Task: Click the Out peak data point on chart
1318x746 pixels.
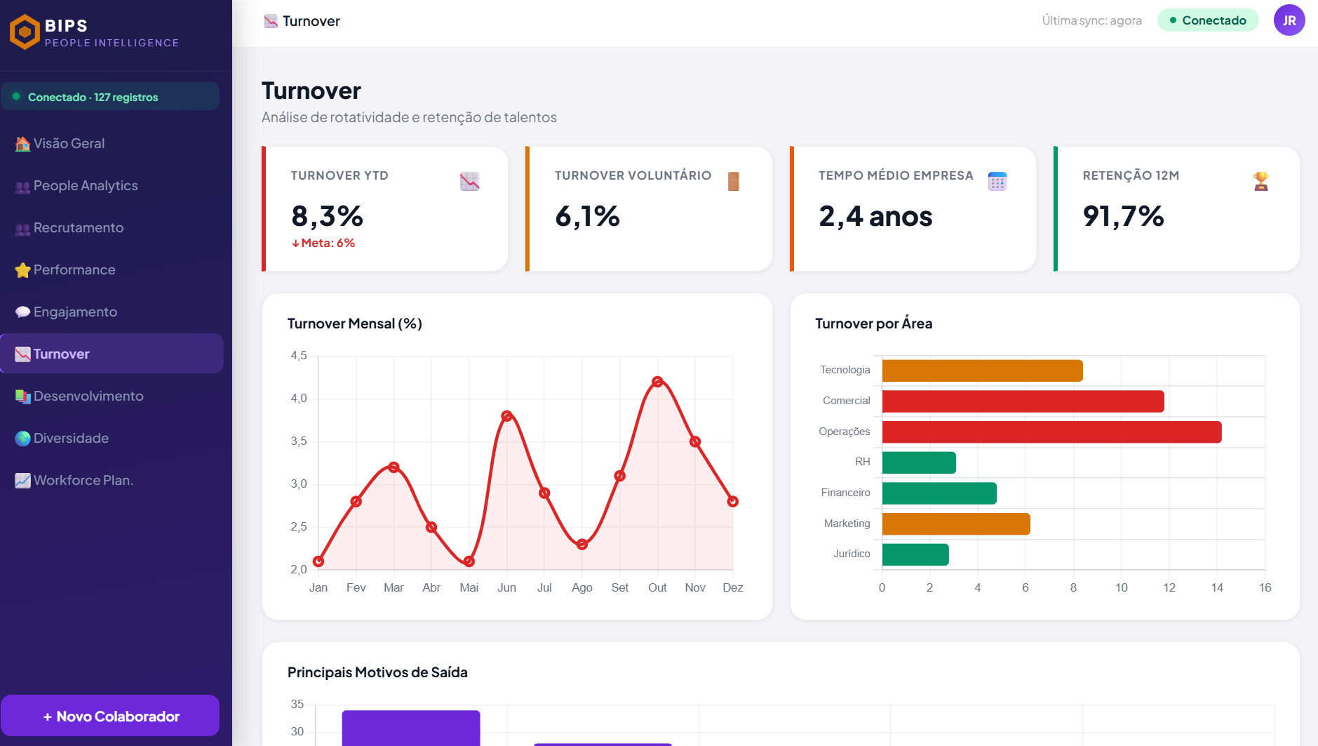Action: pyautogui.click(x=657, y=382)
